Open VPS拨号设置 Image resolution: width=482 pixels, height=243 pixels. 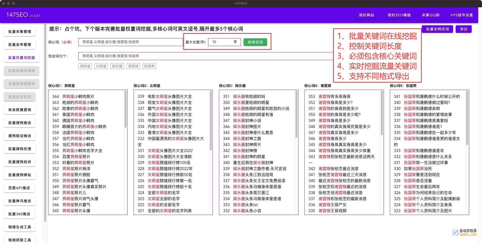coord(462,15)
